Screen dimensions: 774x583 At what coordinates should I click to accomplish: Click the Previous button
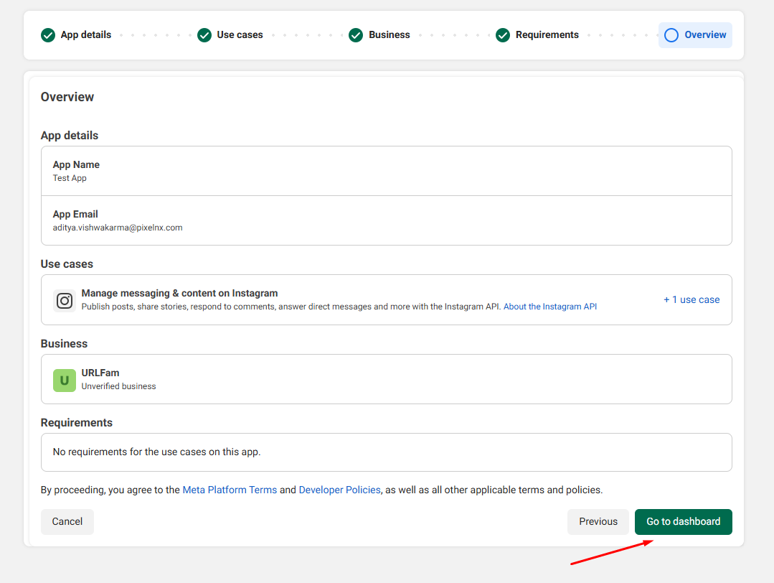(x=598, y=522)
